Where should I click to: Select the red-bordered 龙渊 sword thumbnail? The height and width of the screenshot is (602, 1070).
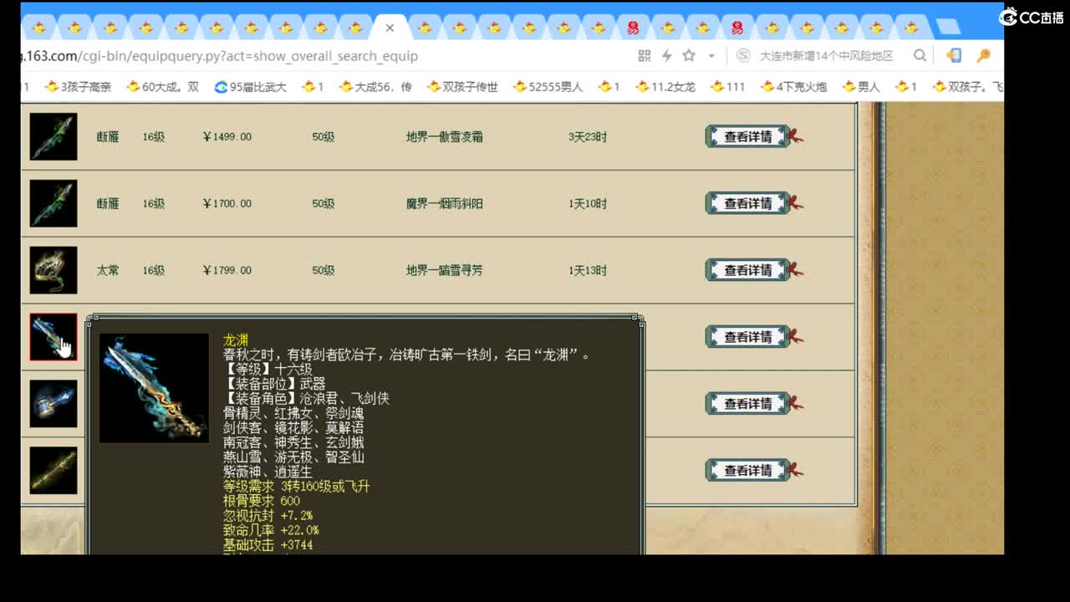pos(53,337)
